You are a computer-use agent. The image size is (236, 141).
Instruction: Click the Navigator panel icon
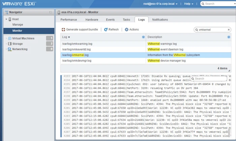[x=6, y=12]
